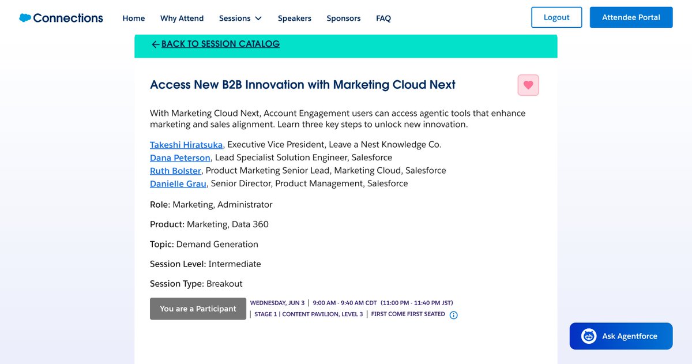
Task: View Dana Peterson's speaker profile
Action: click(x=180, y=157)
